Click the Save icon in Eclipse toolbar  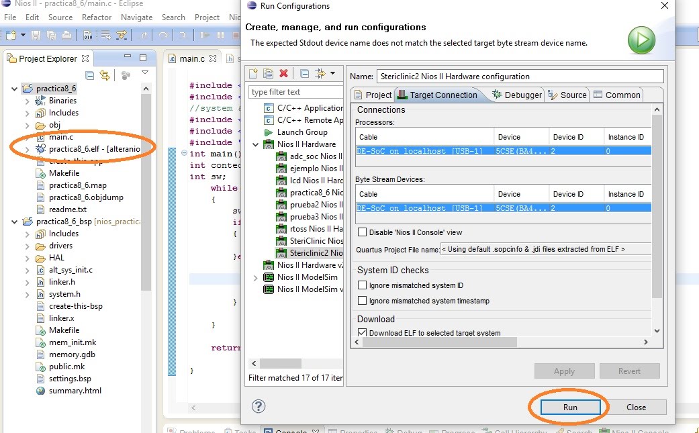36,35
